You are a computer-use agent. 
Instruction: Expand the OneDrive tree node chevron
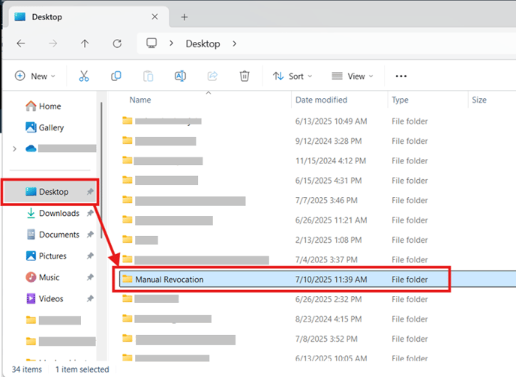[14, 149]
